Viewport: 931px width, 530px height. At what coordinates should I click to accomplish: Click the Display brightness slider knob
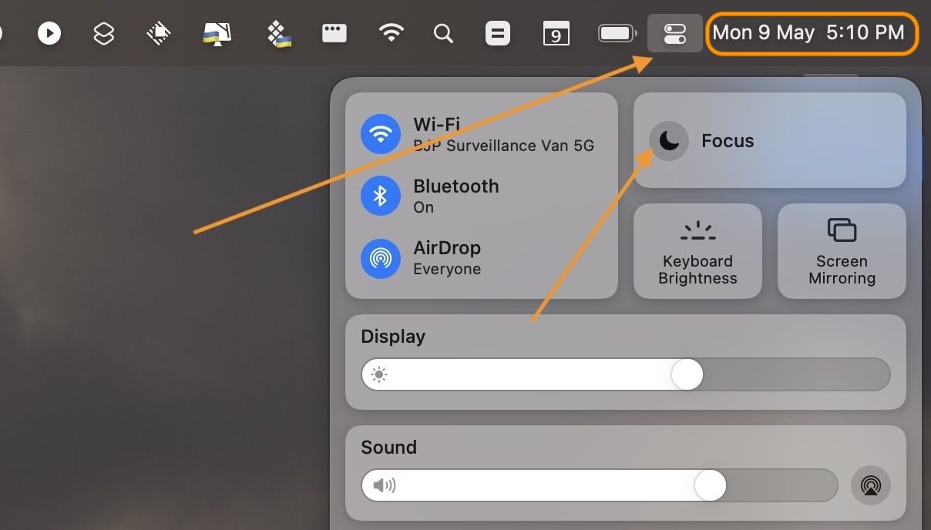click(x=687, y=375)
